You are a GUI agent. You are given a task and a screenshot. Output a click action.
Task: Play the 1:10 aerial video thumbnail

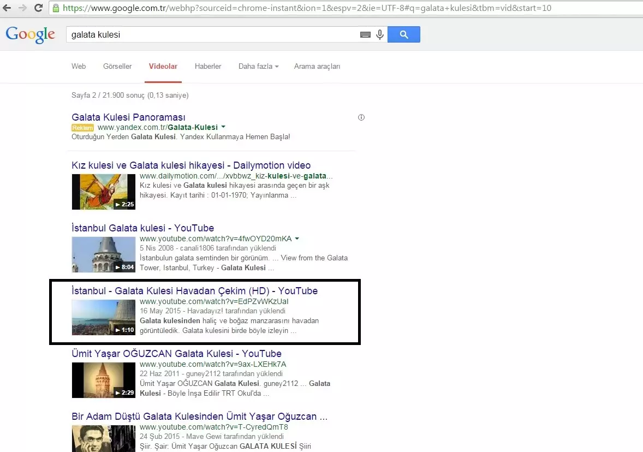(x=103, y=317)
